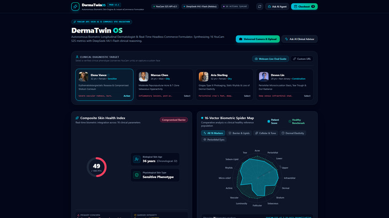Toggle the Healthy Benchmark legend swatch
Viewport: 389px width, 218px height.
[290, 121]
